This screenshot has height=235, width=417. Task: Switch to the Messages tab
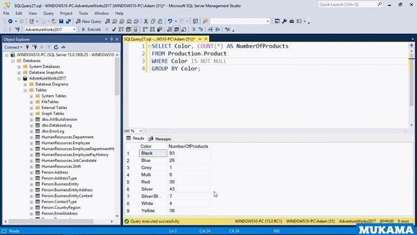pos(160,139)
